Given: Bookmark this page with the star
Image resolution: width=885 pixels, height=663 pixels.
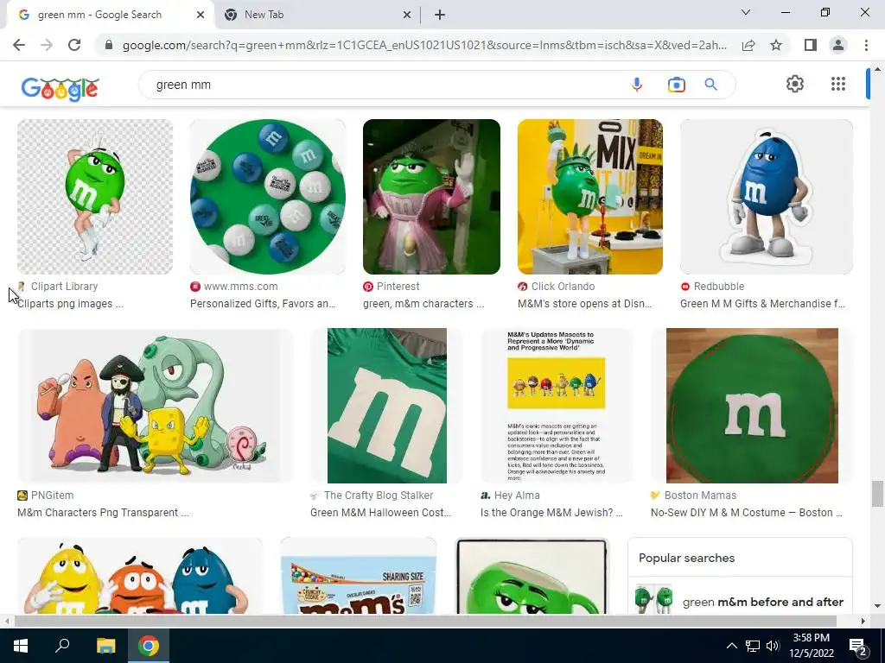Looking at the screenshot, I should (x=776, y=45).
